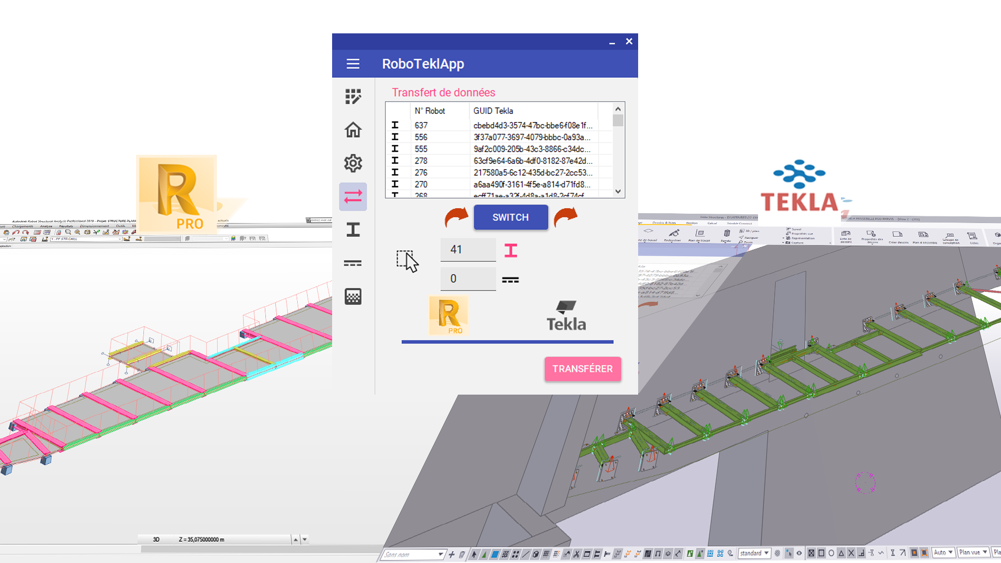The image size is (1001, 563).
Task: Select the Tekla source tab
Action: coord(566,316)
